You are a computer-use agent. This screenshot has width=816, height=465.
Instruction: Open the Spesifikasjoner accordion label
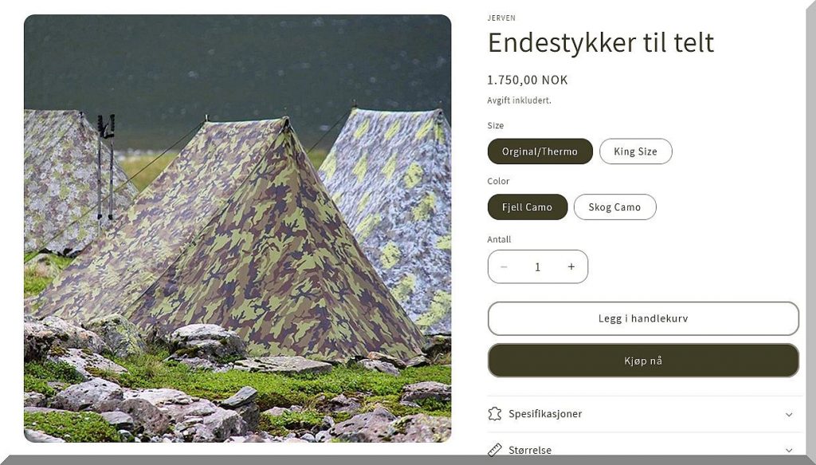545,413
